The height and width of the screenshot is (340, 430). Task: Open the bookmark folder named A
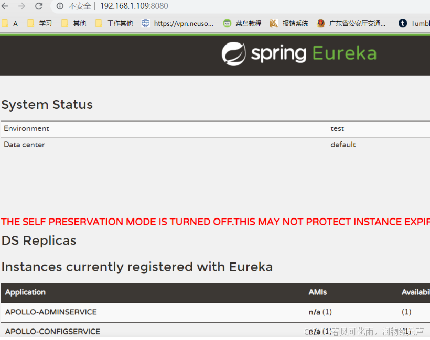[10, 23]
